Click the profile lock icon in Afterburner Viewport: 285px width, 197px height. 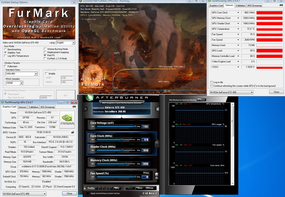(85, 188)
